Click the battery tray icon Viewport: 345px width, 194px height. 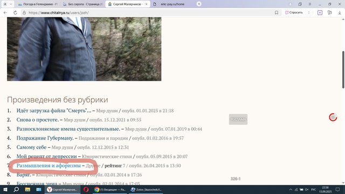click(301, 190)
